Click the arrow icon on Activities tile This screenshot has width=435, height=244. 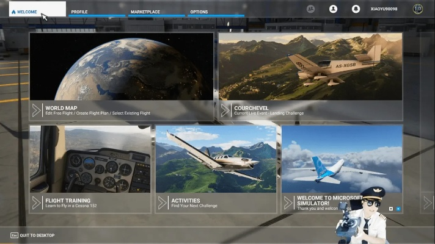[163, 203]
